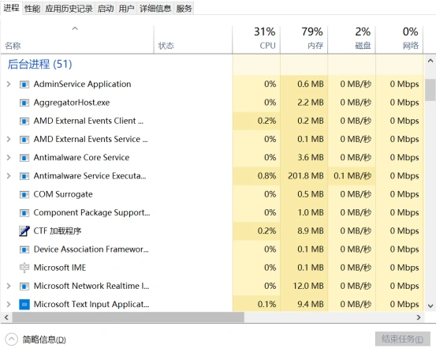
Task: Select the COM Surrogate process name
Action: pyautogui.click(x=63, y=194)
